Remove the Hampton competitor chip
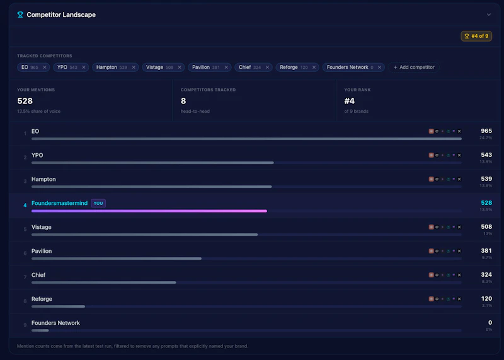504x360 pixels. (134, 67)
